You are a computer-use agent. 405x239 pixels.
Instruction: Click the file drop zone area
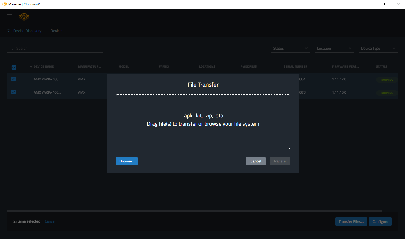203,122
